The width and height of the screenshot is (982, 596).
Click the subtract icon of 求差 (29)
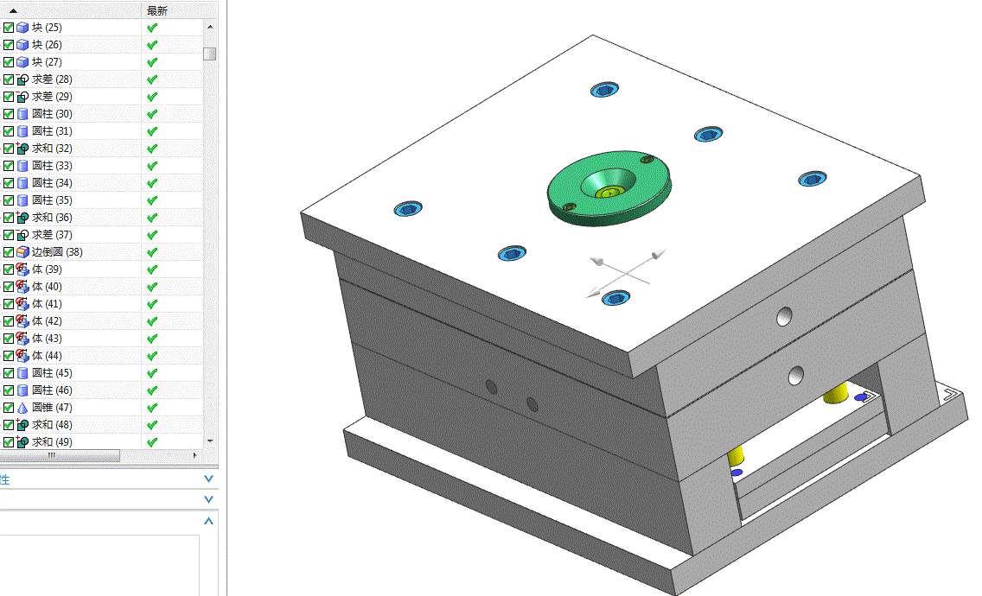click(x=22, y=97)
